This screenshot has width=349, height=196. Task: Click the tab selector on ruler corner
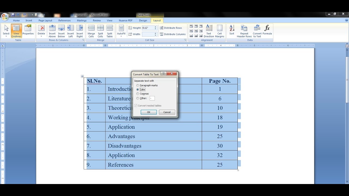pyautogui.click(x=3, y=45)
